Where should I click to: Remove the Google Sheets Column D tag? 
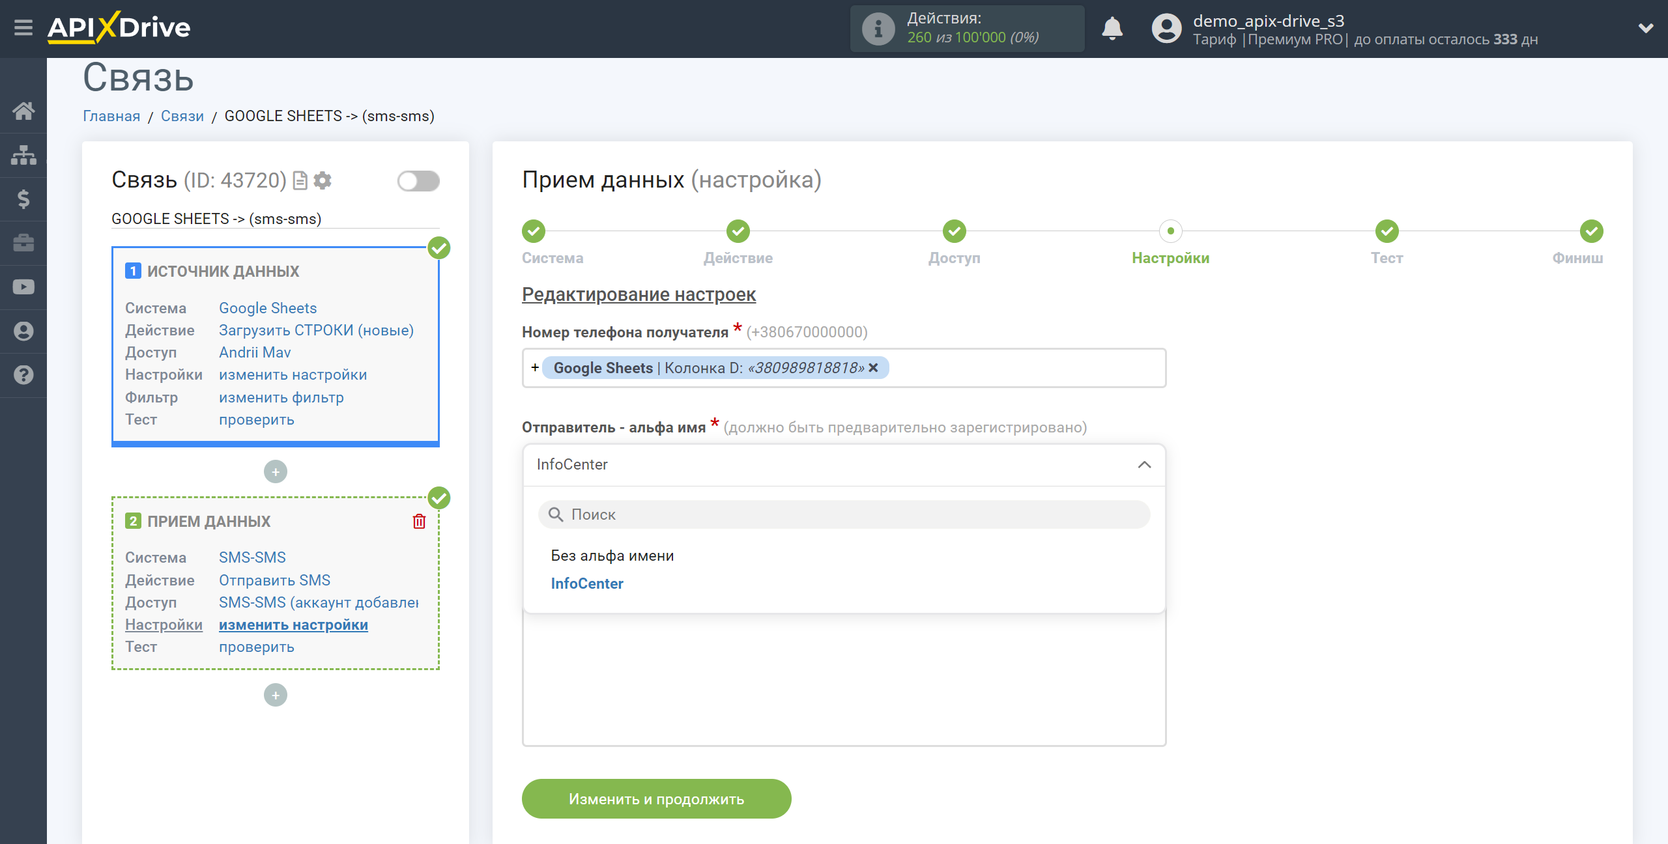(x=873, y=368)
